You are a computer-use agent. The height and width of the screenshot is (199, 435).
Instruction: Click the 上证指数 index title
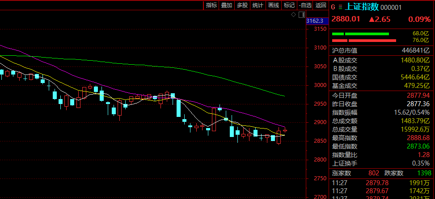click(362, 7)
